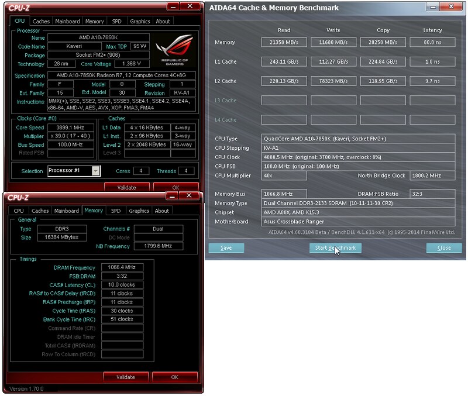Click the Memory Bus value 1066.8 MHz
468x396 pixels.
pyautogui.click(x=284, y=194)
